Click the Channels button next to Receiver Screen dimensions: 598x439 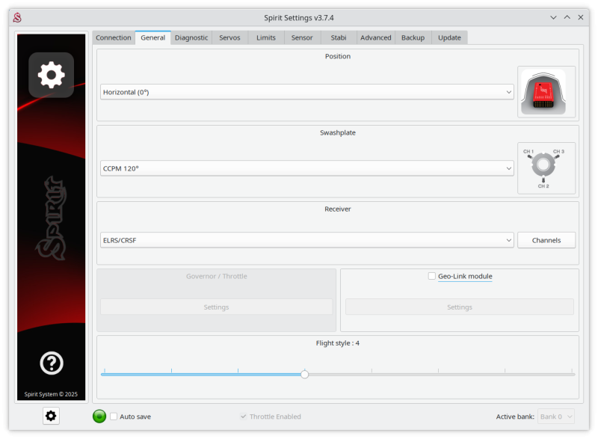pyautogui.click(x=546, y=239)
